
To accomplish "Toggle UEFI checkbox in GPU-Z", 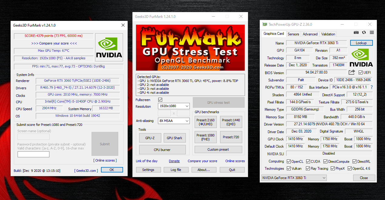I will coord(360,73).
